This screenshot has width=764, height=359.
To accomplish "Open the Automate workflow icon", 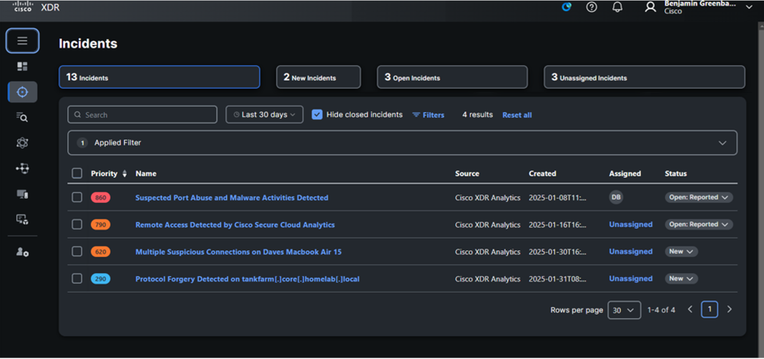I will [x=22, y=168].
